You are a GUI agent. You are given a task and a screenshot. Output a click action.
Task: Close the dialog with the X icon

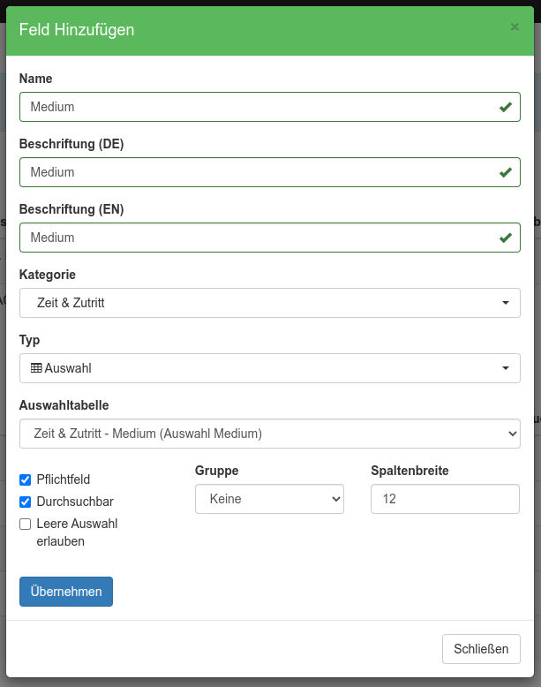(515, 27)
